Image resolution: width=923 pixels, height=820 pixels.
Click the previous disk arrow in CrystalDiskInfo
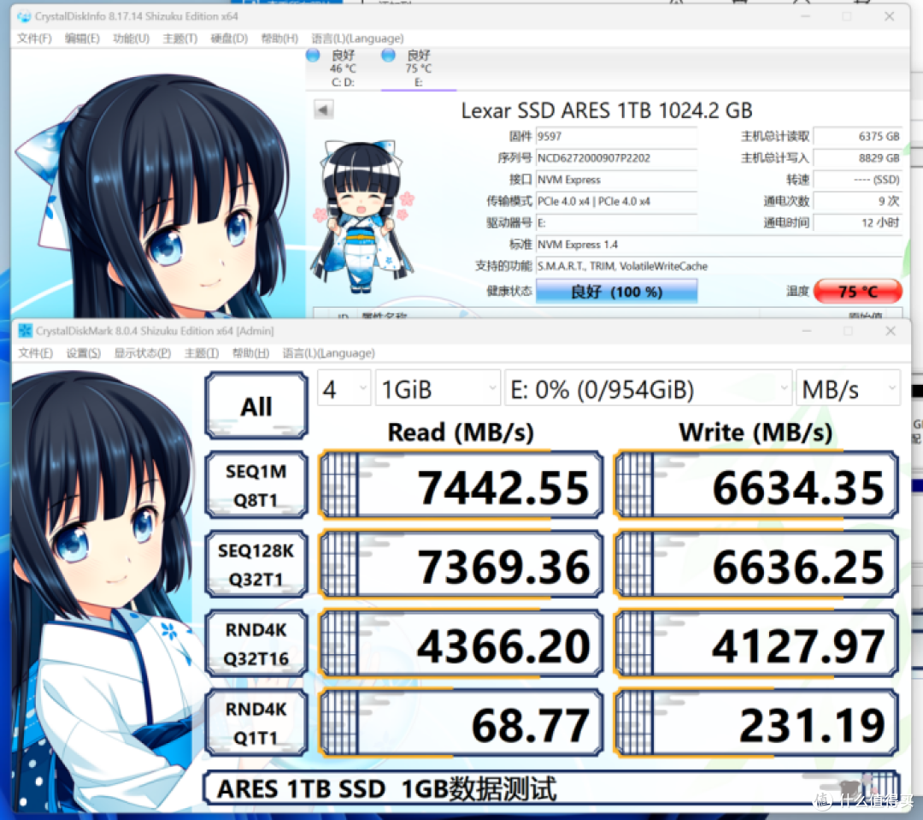click(x=323, y=109)
